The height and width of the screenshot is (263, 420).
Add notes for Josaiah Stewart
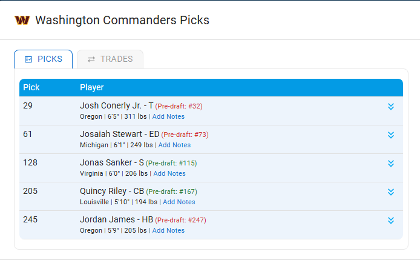pyautogui.click(x=174, y=145)
